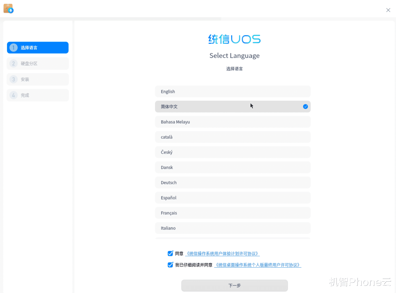Click the 下一步 button
The height and width of the screenshot is (293, 396).
pos(234,286)
